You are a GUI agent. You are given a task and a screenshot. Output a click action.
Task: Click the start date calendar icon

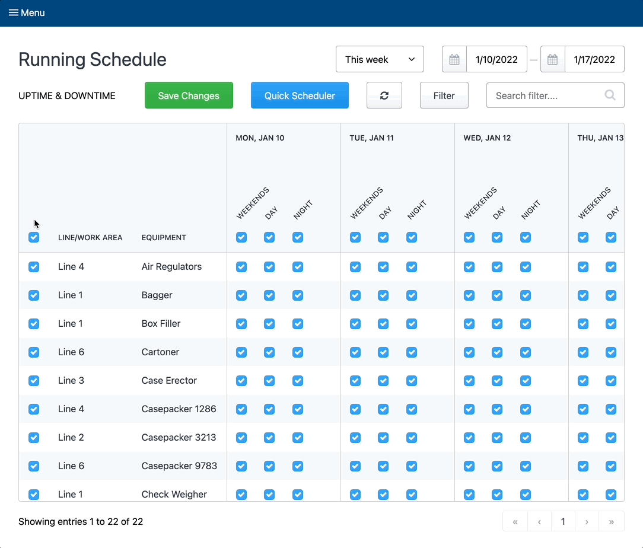pyautogui.click(x=454, y=59)
